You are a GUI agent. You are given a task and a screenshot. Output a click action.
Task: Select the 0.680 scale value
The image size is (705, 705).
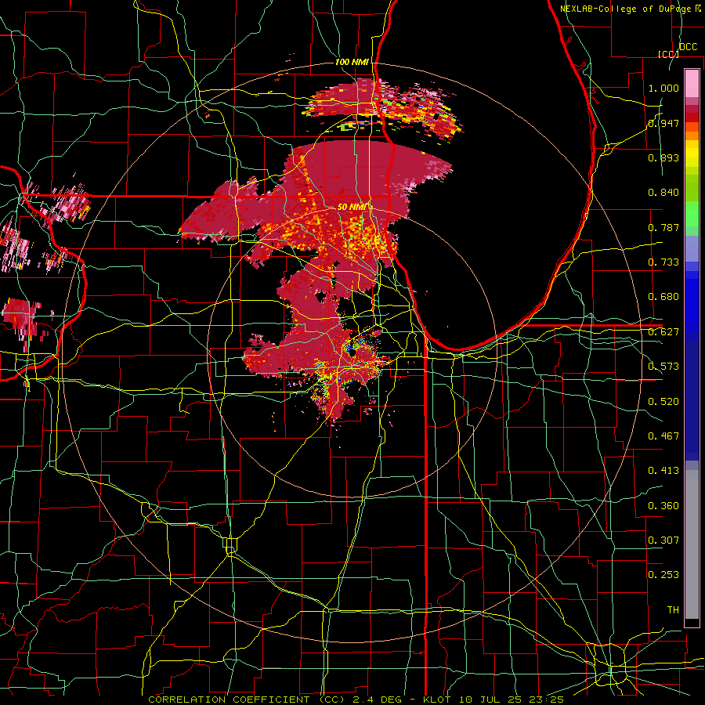tap(663, 297)
